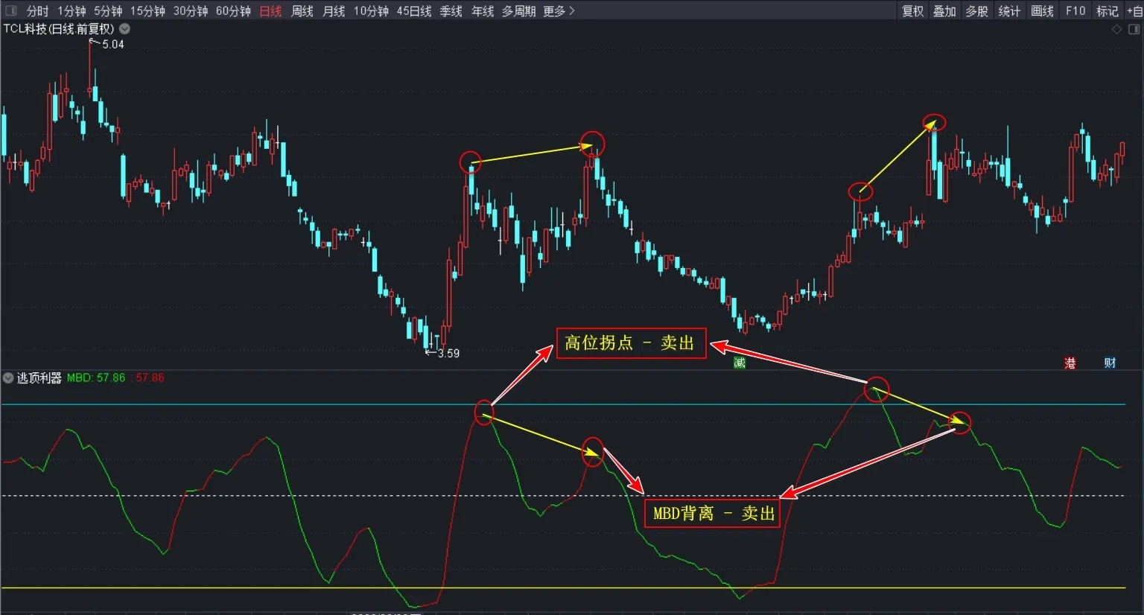Click the 标记 mark button
1144x615 pixels.
point(1108,11)
